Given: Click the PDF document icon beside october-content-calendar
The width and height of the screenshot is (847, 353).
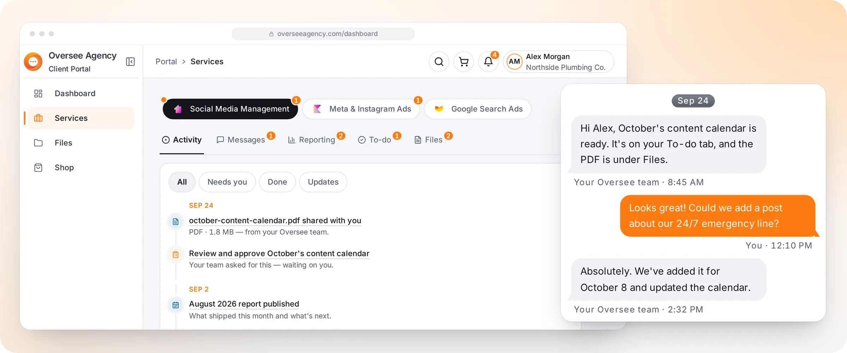Looking at the screenshot, I should point(175,222).
